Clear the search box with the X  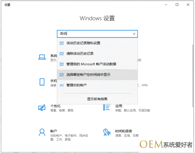click(x=134, y=34)
